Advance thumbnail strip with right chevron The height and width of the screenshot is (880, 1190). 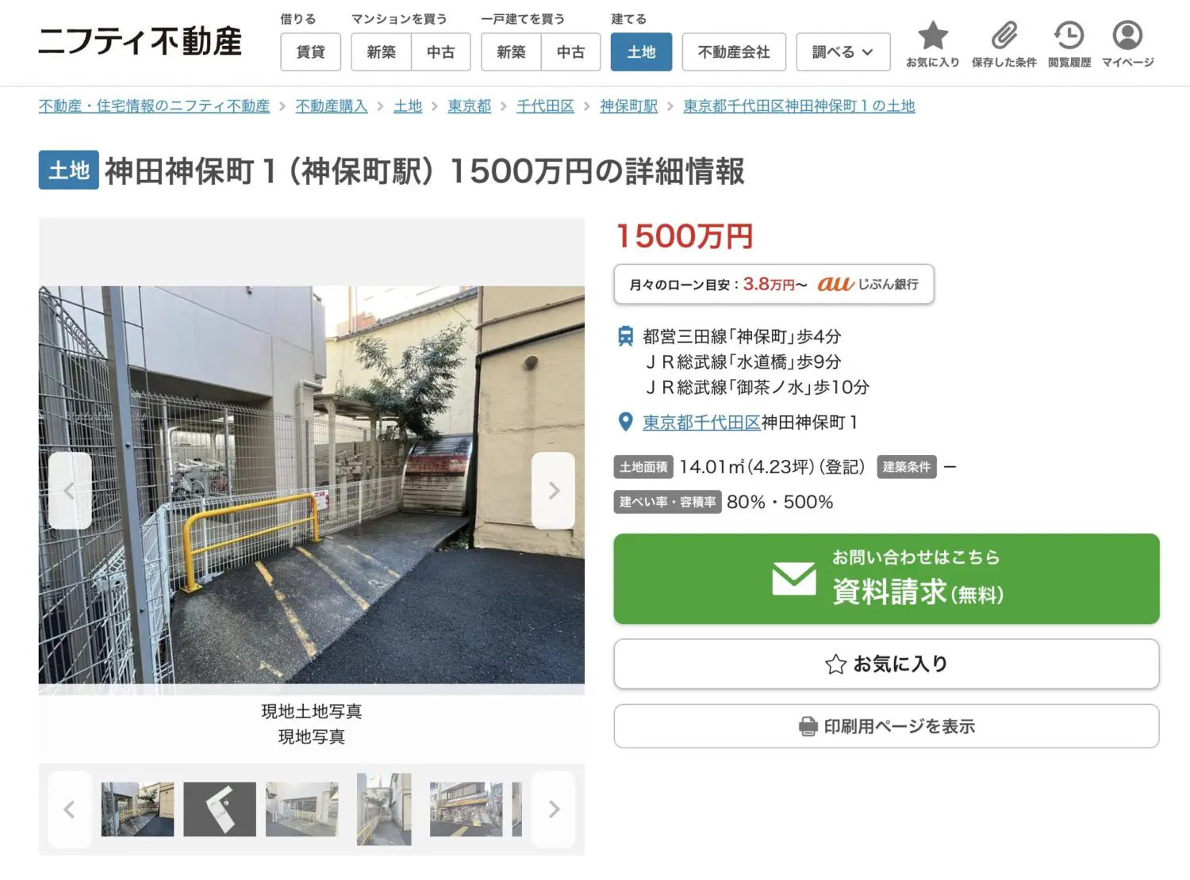tap(553, 809)
